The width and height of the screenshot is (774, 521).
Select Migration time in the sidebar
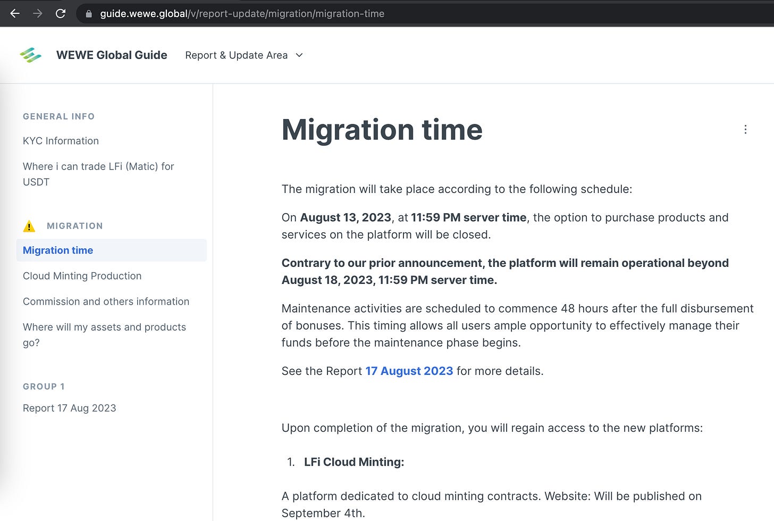point(112,250)
